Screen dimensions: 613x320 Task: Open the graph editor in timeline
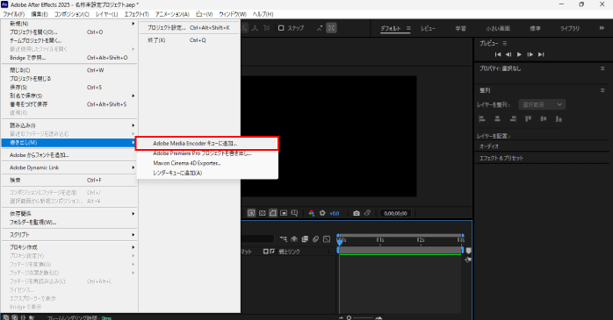point(327,238)
